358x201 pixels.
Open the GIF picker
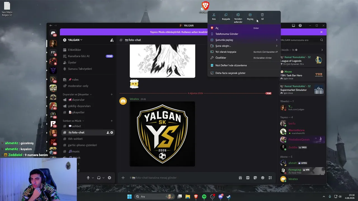tap(248, 178)
